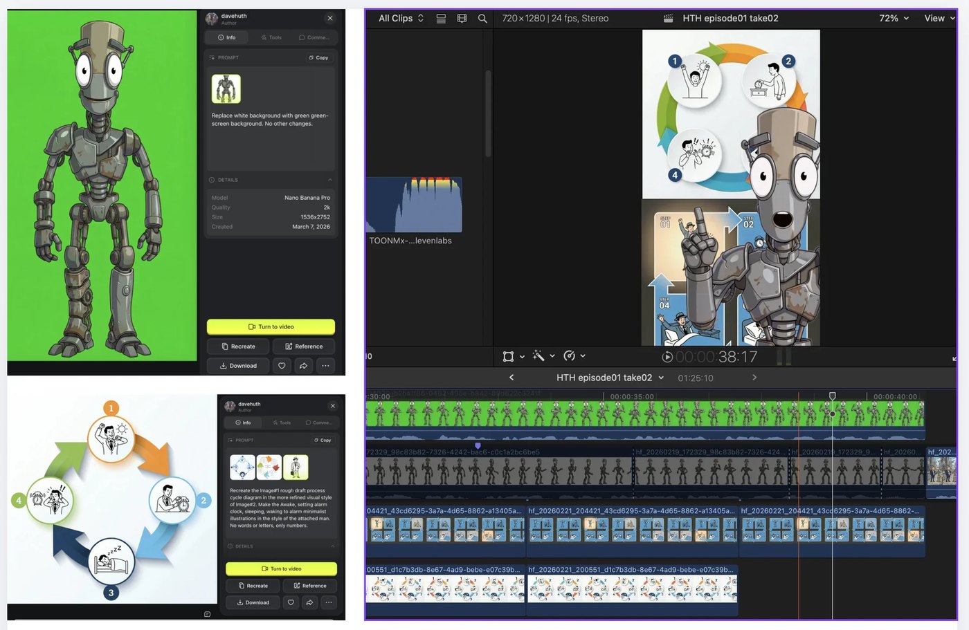Click Recreate in the robot panel
This screenshot has height=630, width=969.
pyautogui.click(x=238, y=346)
